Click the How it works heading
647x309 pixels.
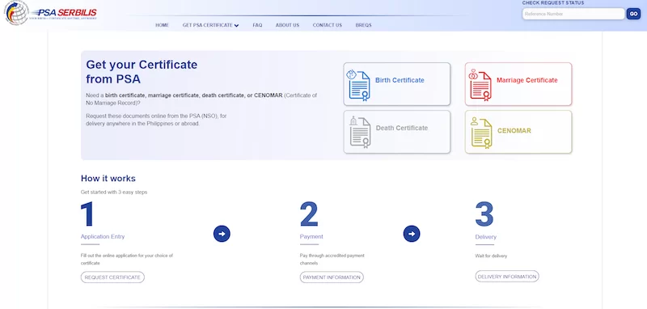(108, 179)
